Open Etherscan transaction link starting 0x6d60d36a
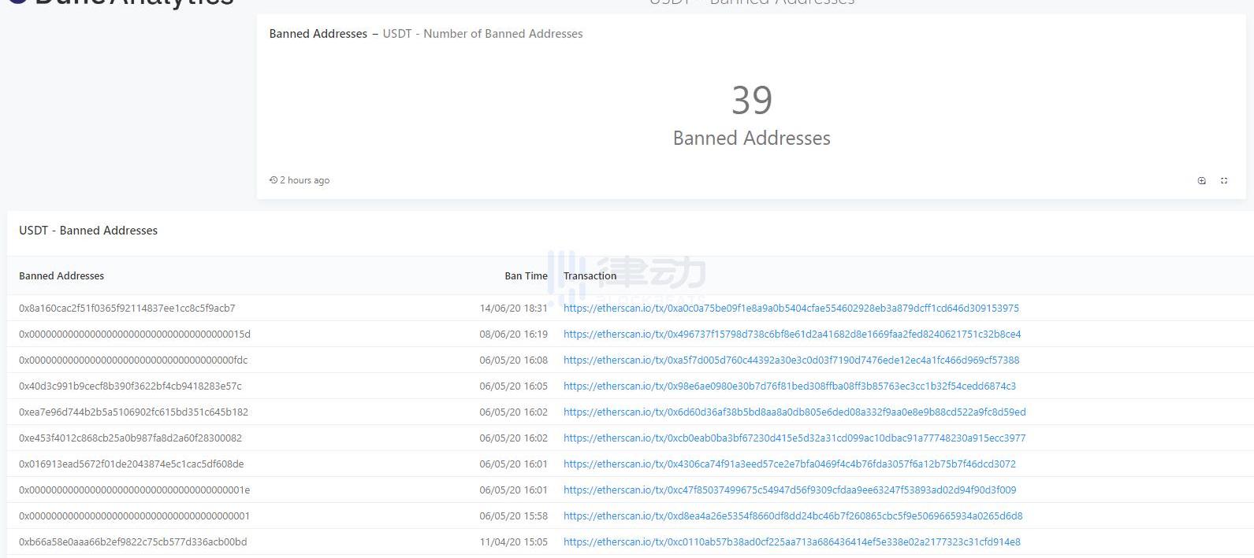This screenshot has width=1254, height=558. tap(794, 412)
